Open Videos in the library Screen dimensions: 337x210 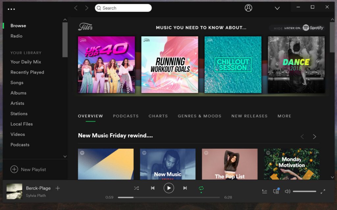18,134
